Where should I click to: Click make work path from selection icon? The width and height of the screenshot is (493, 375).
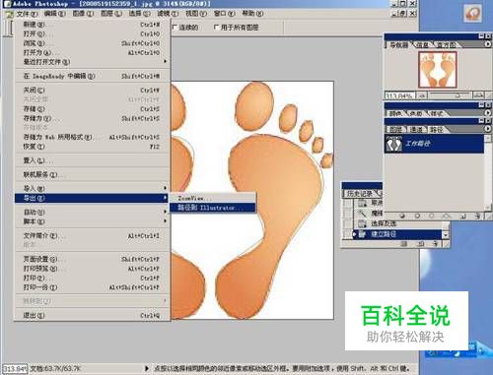click(447, 216)
